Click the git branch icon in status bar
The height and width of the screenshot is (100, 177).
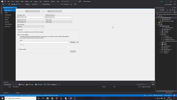165,96
